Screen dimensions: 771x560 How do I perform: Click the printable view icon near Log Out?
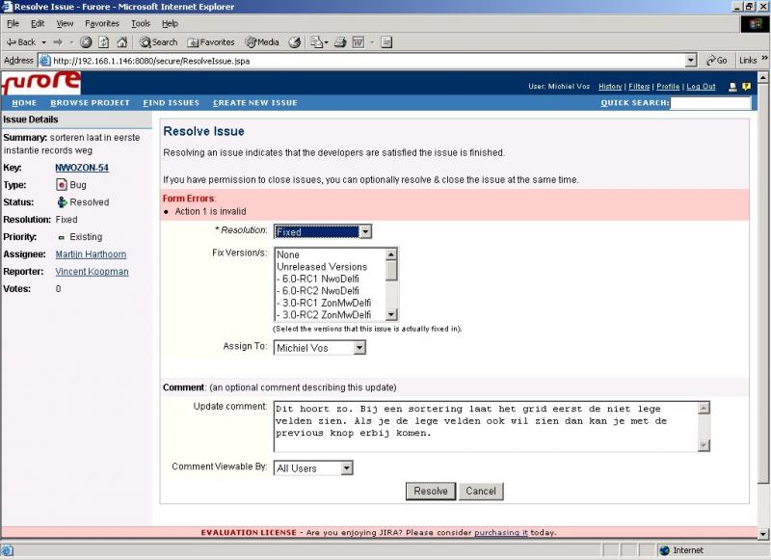point(732,87)
